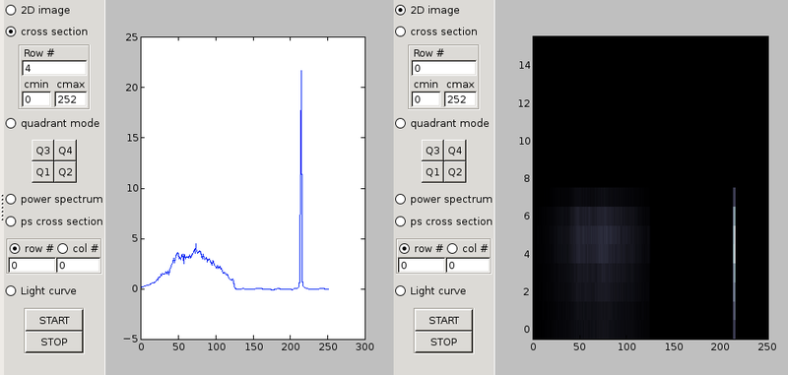Select ps cross section in the line-plot panel

point(11,221)
